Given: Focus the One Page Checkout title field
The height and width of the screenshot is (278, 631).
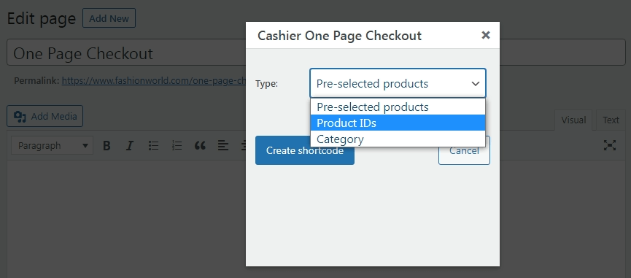Looking at the screenshot, I should tap(316, 53).
